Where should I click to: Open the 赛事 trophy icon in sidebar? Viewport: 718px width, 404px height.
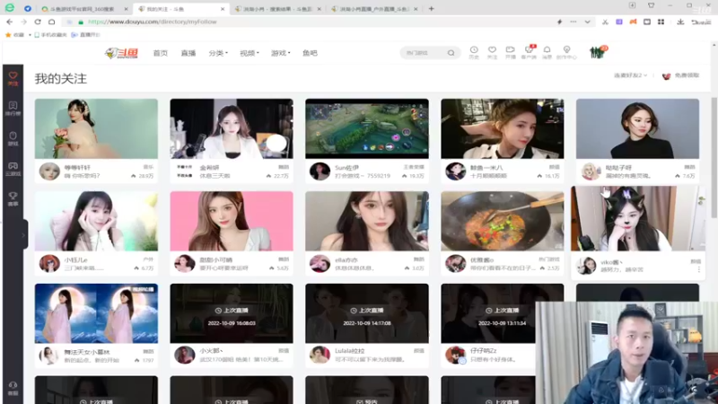coord(13,198)
